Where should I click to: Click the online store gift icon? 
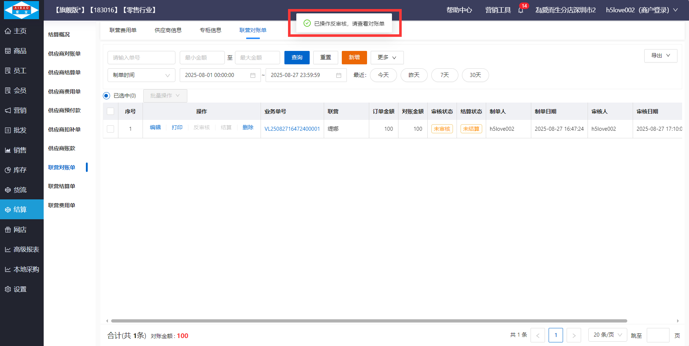tap(8, 230)
